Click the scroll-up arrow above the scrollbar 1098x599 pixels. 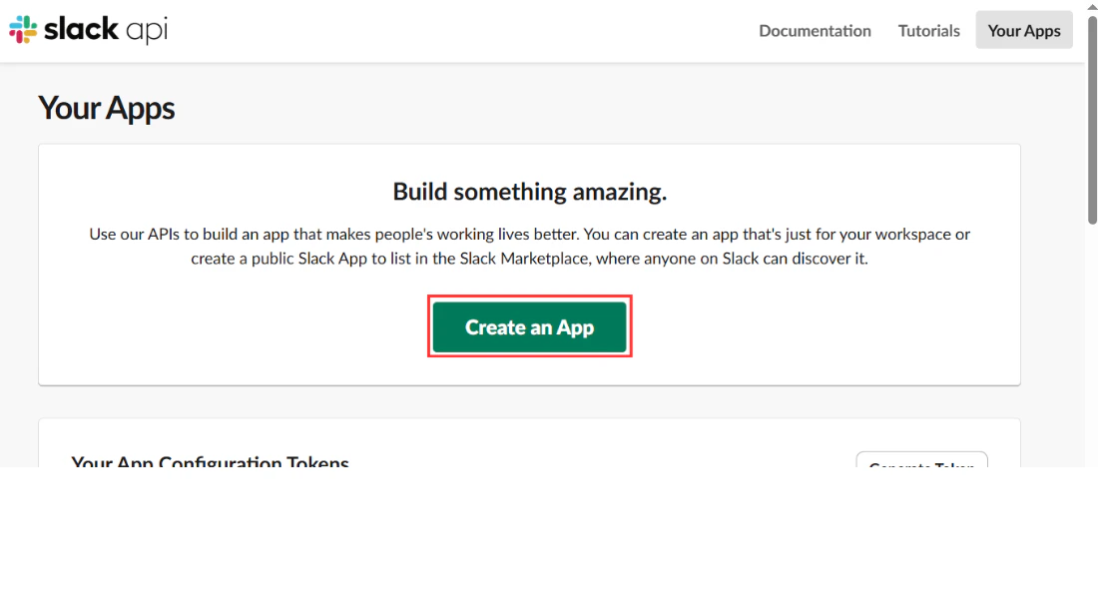click(1090, 8)
